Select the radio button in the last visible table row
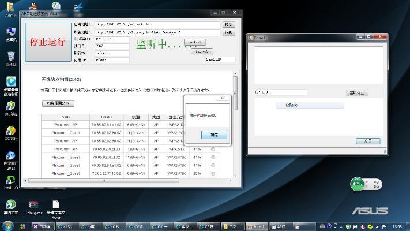Viewport: 410px width, 231px height. coord(213,173)
